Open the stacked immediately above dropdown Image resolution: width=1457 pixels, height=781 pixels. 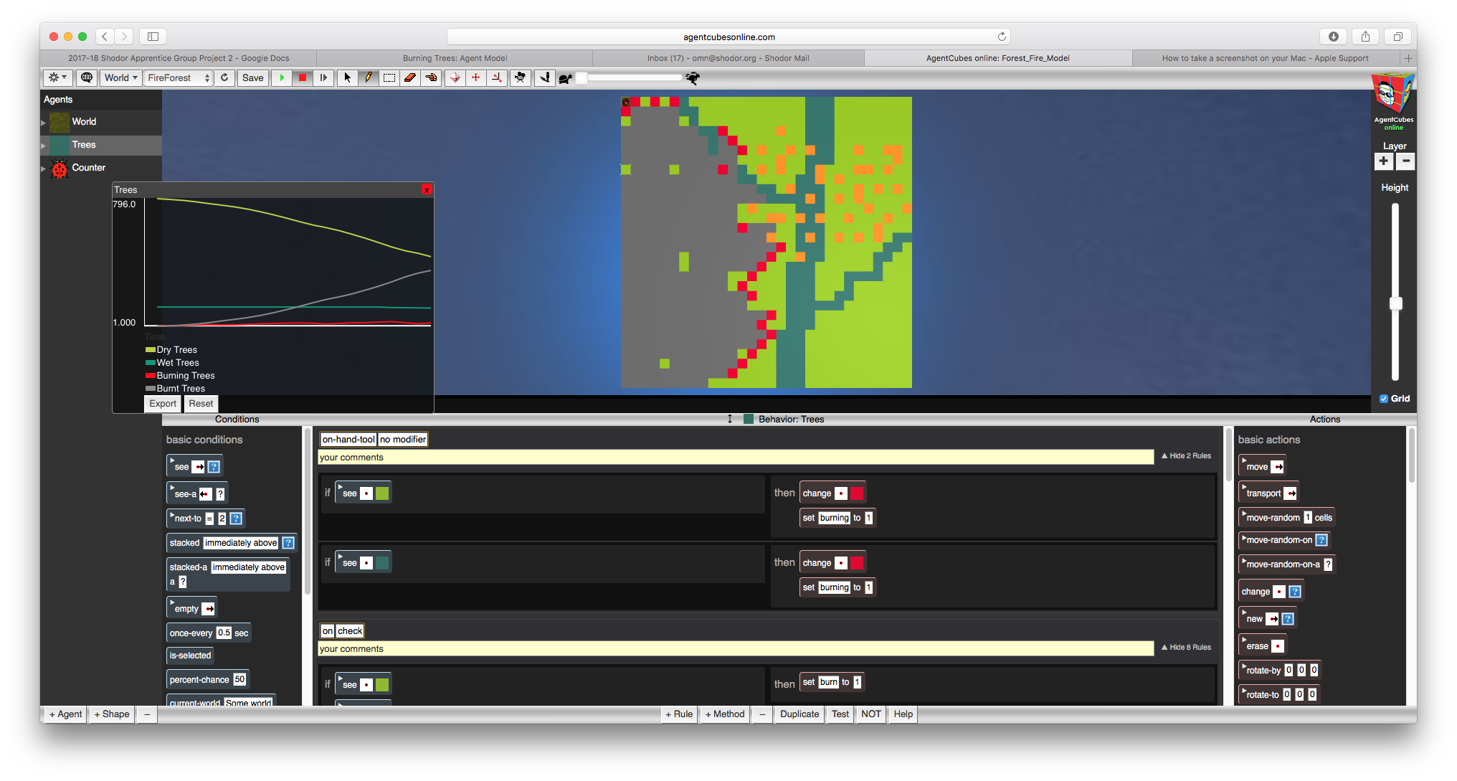[241, 543]
